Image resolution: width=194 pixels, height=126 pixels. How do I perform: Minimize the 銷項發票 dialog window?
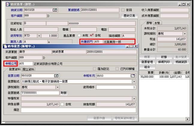[x=127, y=46]
